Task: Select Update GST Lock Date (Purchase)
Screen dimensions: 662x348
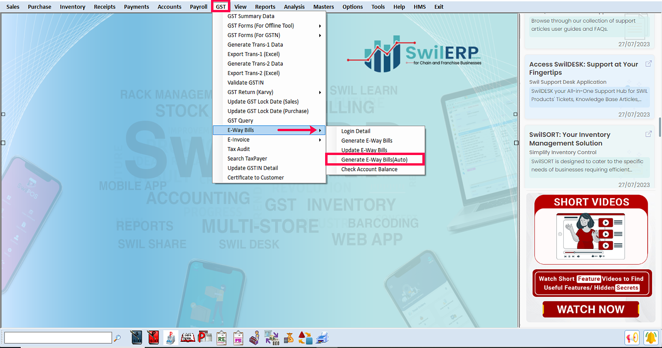Action: click(269, 111)
